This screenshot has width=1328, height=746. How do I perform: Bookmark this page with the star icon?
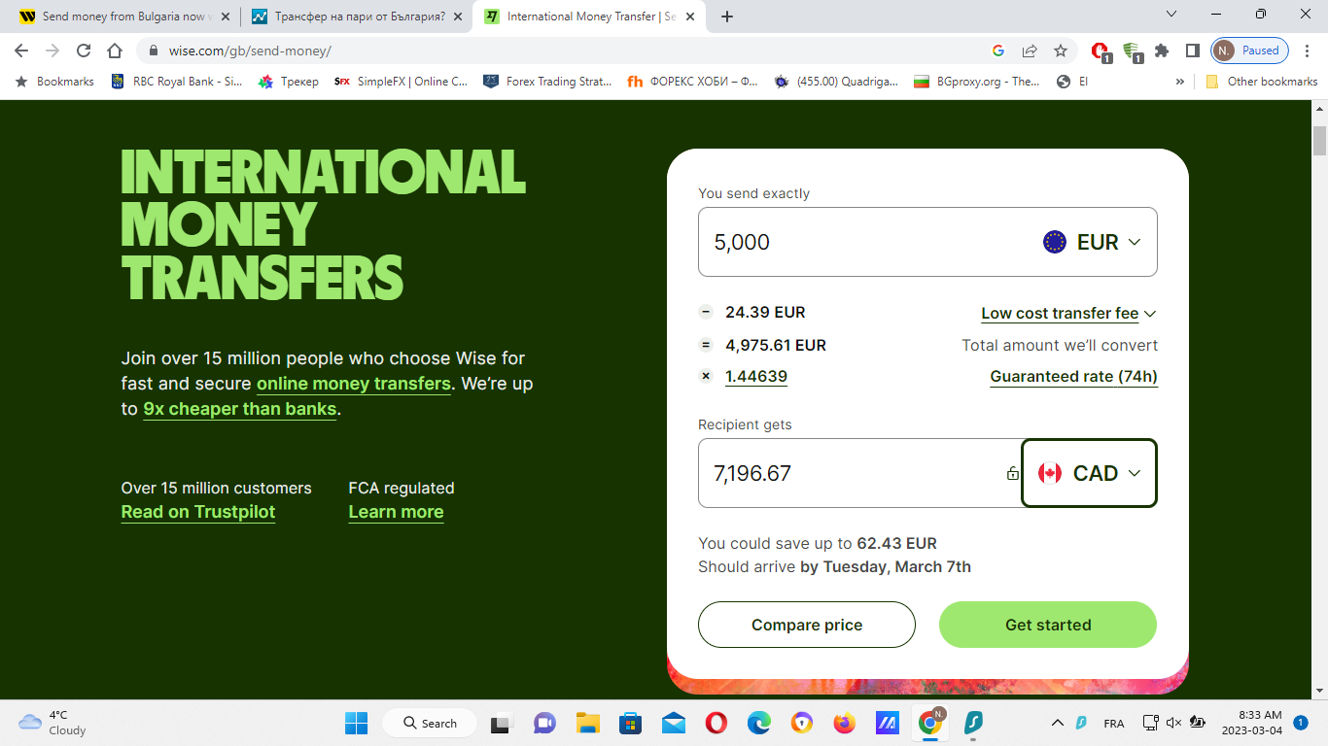1061,51
